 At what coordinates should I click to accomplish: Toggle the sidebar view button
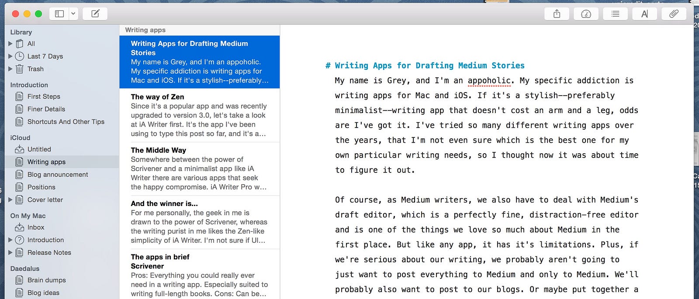coord(59,14)
